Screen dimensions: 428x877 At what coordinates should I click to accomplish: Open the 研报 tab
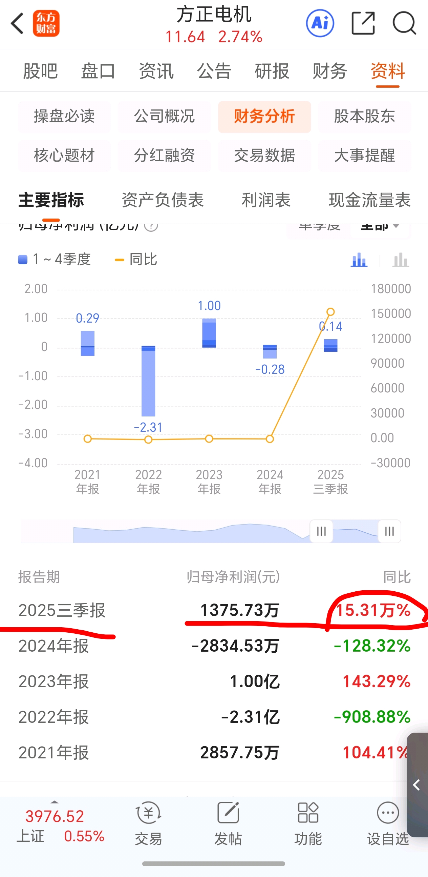[272, 71]
